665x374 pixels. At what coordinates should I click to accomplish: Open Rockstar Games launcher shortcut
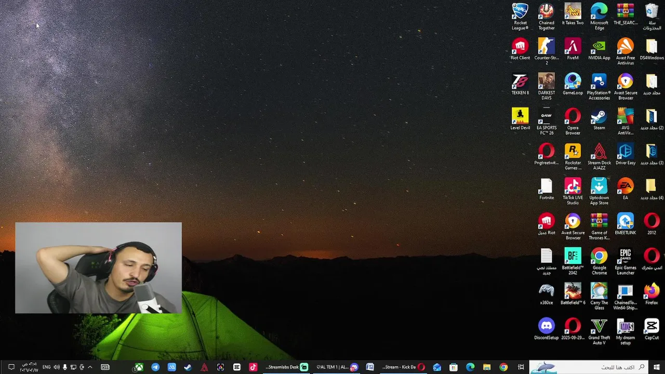[x=573, y=156]
